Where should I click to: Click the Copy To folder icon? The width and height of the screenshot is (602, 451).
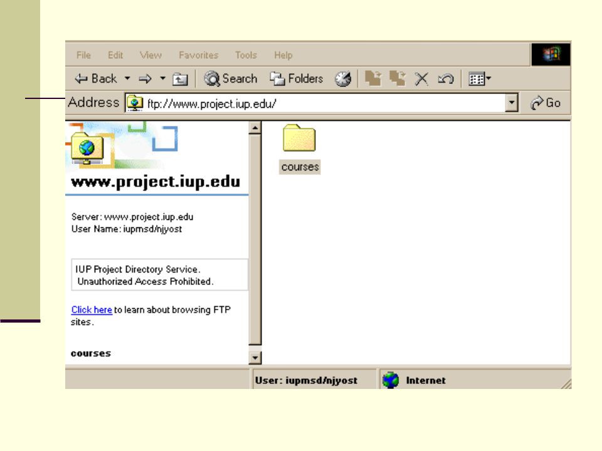tap(398, 79)
